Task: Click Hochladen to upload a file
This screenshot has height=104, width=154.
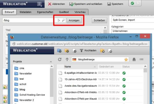Action: (88, 51)
